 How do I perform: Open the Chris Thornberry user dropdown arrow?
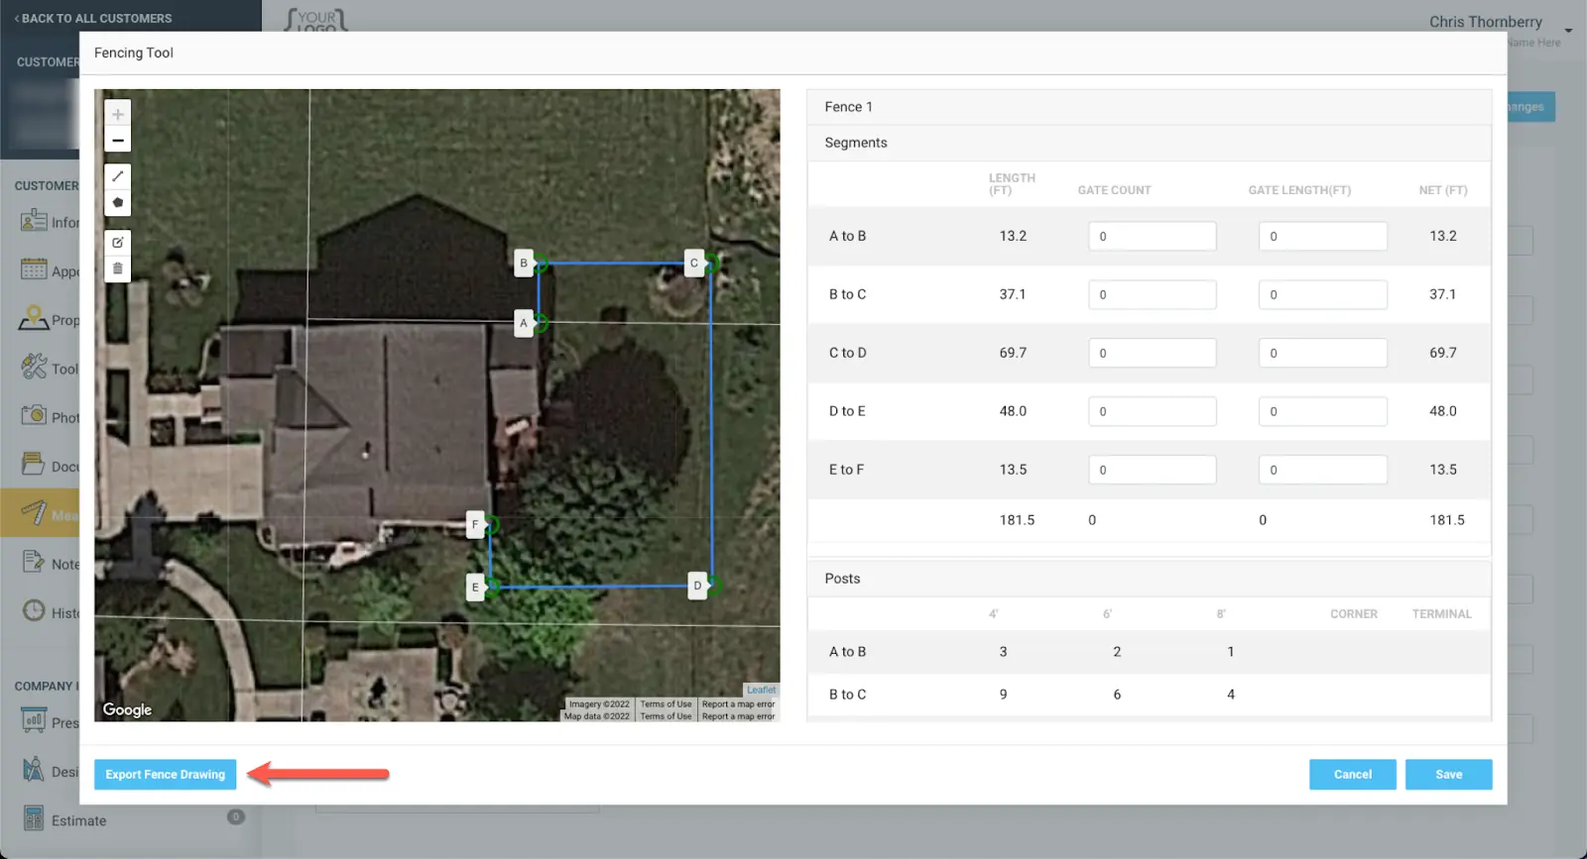(1568, 30)
